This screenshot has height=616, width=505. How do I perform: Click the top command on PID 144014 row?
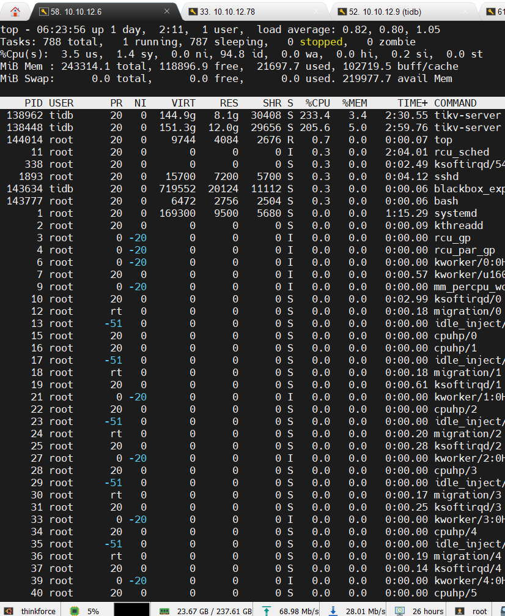click(x=443, y=140)
